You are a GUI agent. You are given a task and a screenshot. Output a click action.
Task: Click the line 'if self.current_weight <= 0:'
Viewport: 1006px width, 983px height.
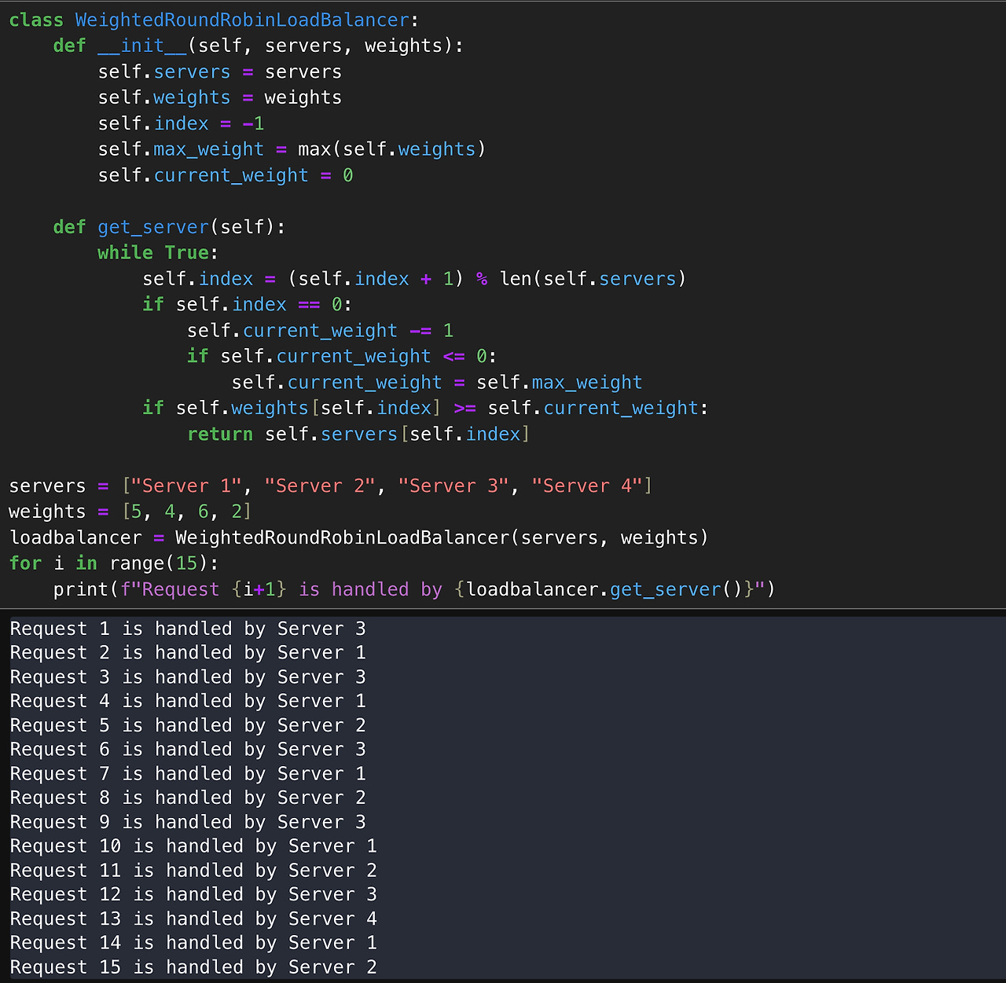click(x=342, y=357)
